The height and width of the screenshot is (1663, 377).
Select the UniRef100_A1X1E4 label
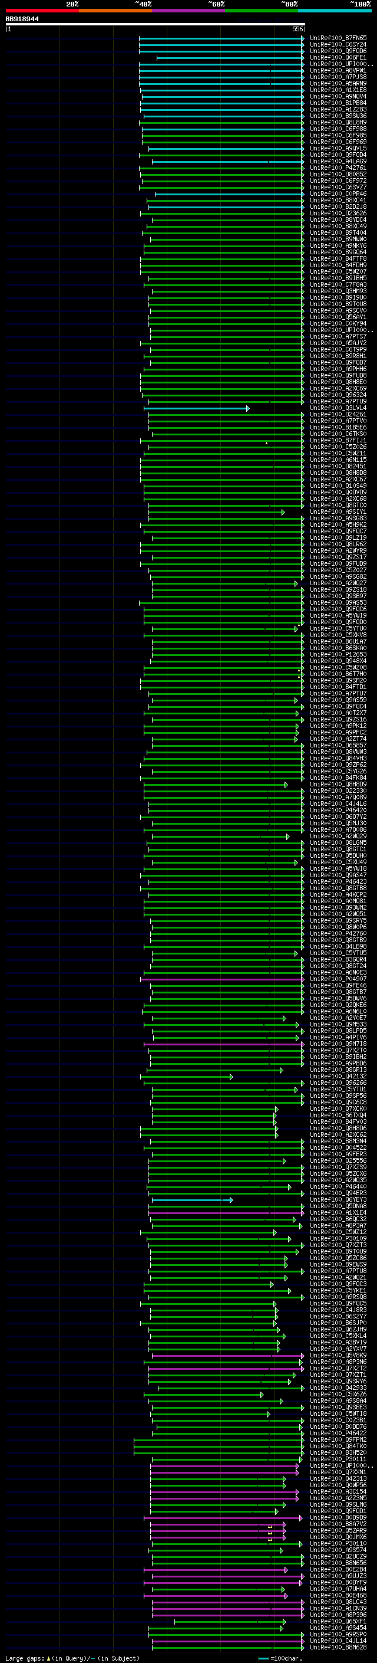point(338,1213)
